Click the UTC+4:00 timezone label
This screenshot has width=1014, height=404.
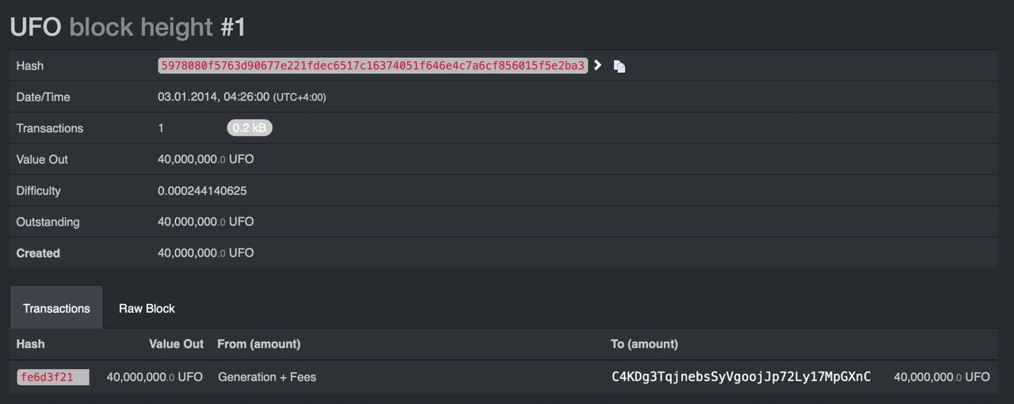click(299, 97)
